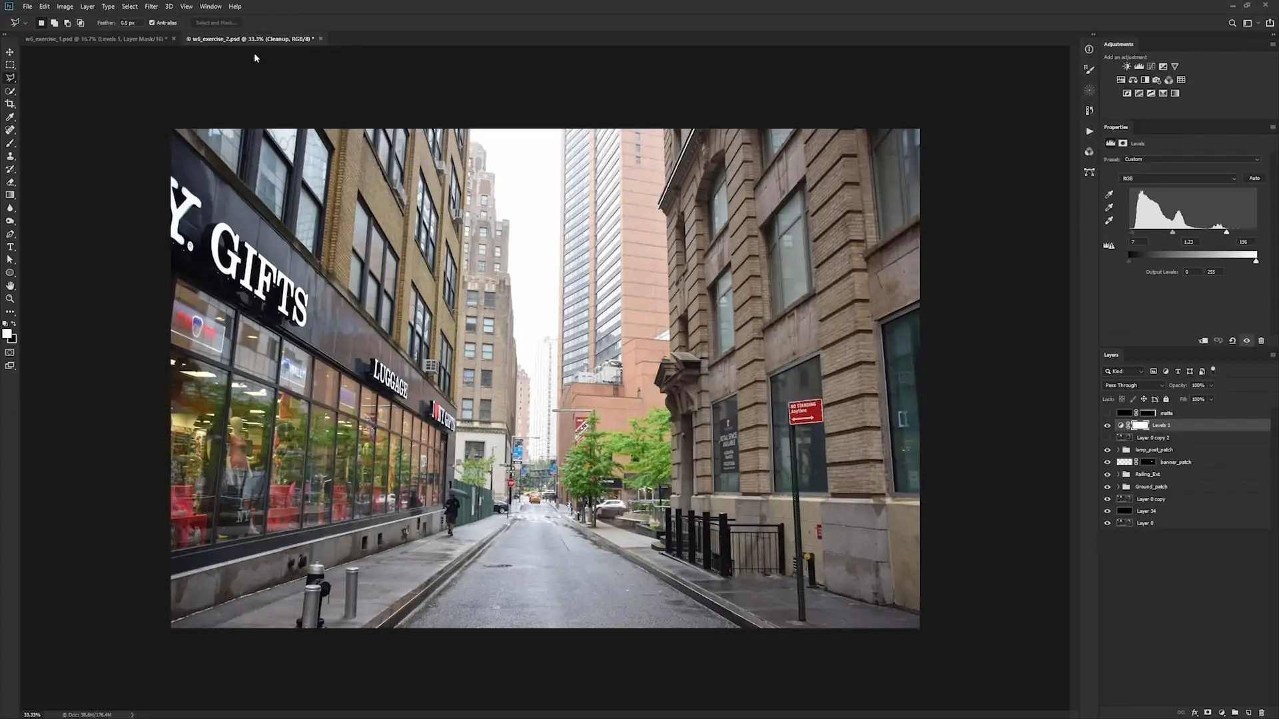The image size is (1279, 719).
Task: Open the Pass Through blend mode dropdown
Action: pyautogui.click(x=1134, y=385)
